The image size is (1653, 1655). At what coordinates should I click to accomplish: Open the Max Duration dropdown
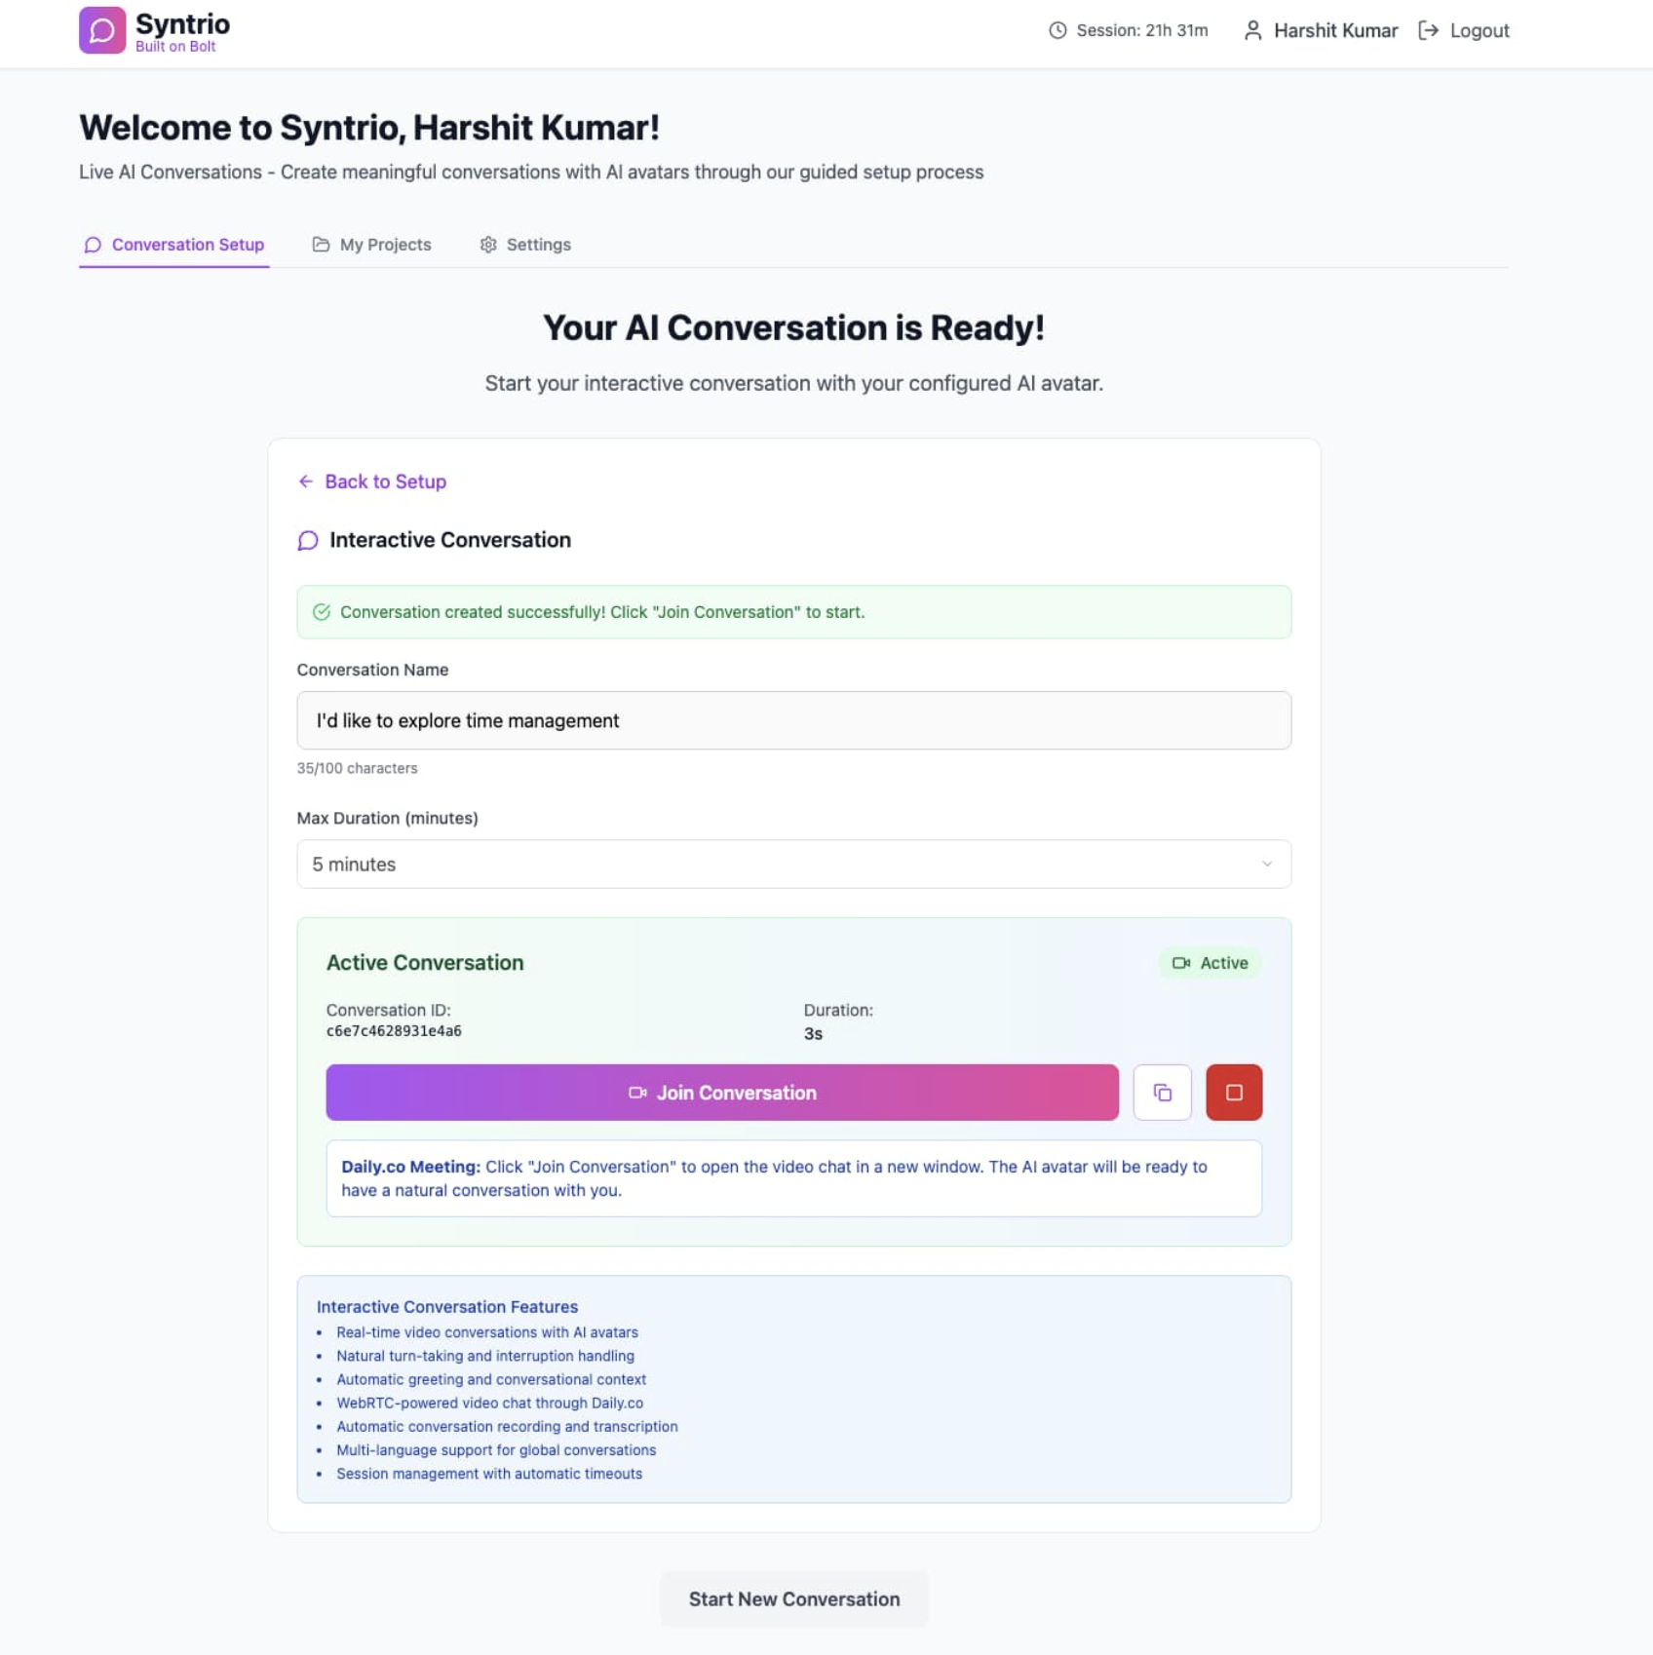pos(793,865)
